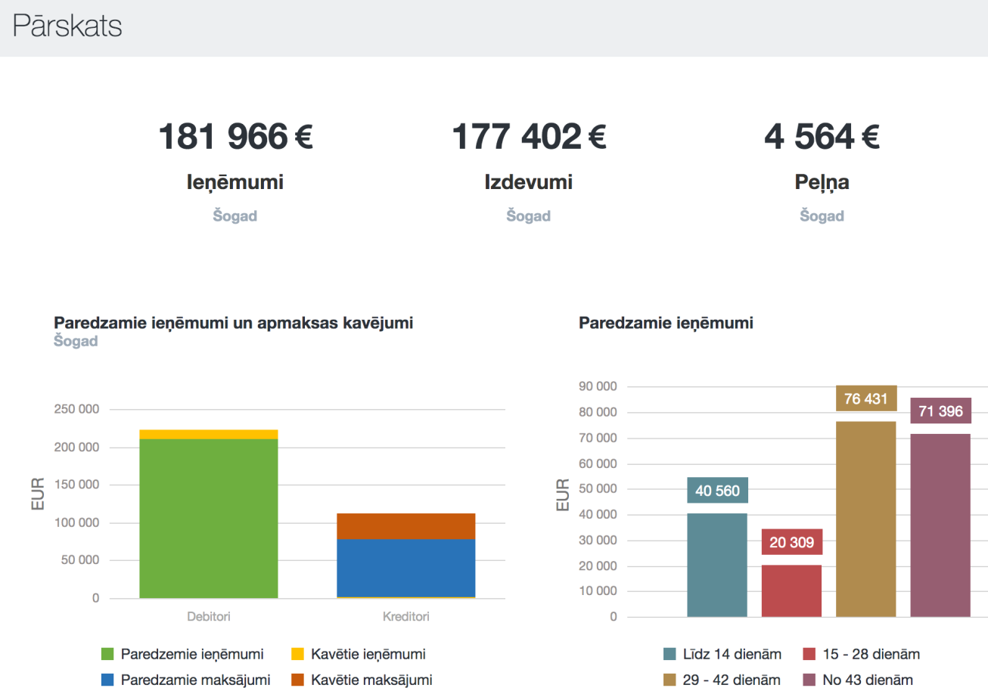Click the Līdz 14 dienām legend label
The height and width of the screenshot is (688, 988).
pos(732,654)
